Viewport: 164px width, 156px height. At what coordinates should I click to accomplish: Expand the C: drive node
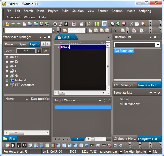click(x=7, y=57)
